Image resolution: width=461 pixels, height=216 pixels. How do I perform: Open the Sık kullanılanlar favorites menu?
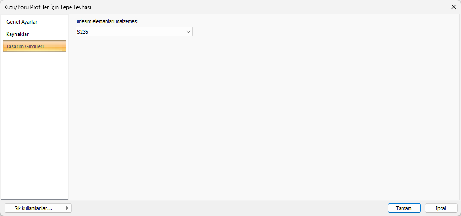click(34, 208)
